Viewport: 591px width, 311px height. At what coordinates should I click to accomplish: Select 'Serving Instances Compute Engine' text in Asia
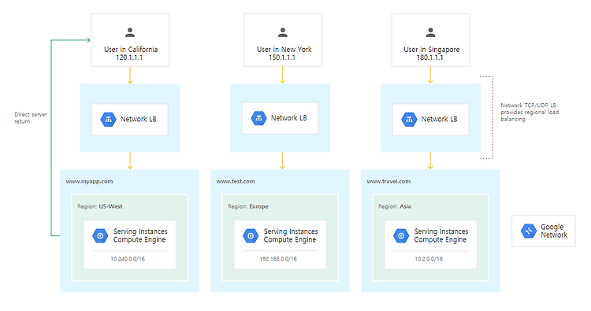pyautogui.click(x=441, y=235)
